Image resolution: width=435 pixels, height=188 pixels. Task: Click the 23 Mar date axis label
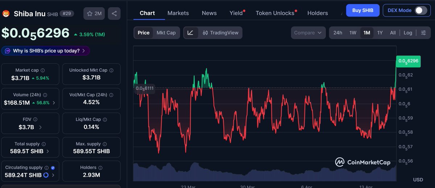tap(188, 186)
